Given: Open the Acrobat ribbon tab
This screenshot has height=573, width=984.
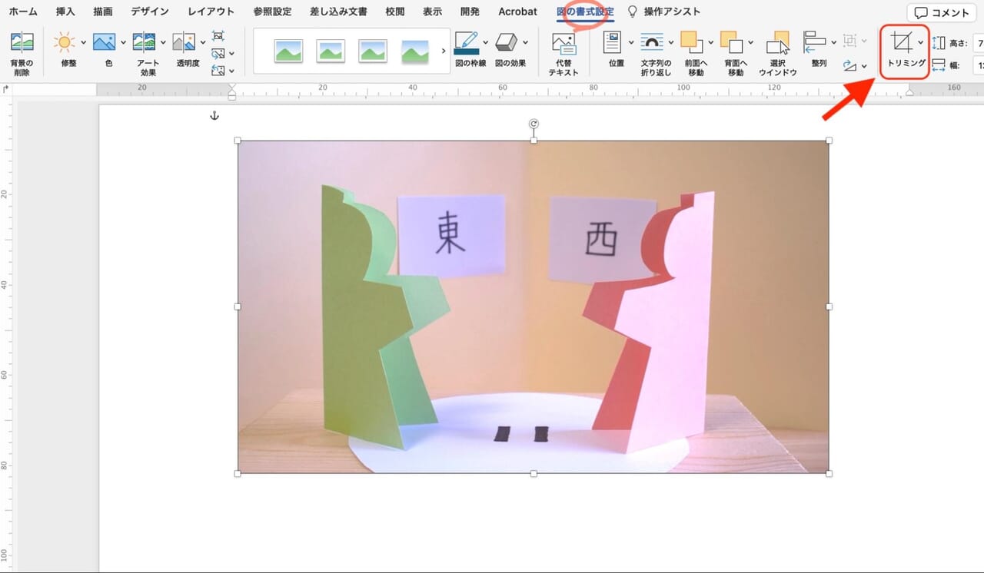Looking at the screenshot, I should pyautogui.click(x=517, y=12).
